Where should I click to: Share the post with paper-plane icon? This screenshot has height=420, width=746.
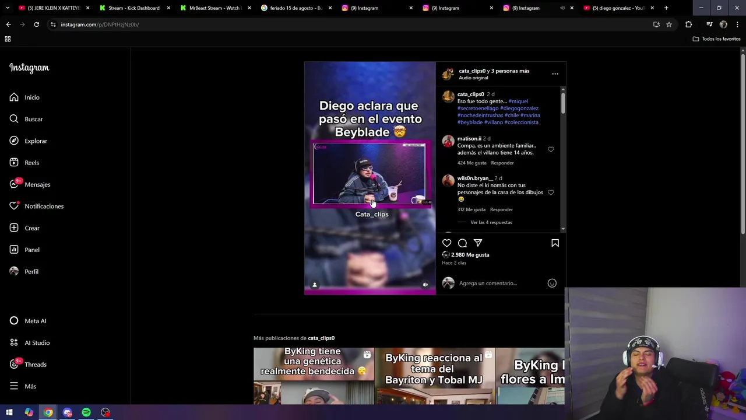(x=478, y=243)
